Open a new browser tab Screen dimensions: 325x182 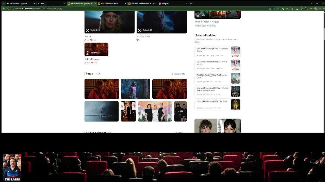point(191,4)
